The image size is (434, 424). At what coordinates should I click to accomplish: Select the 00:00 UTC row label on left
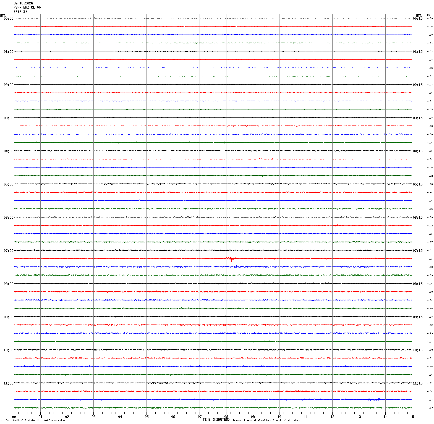[8, 19]
